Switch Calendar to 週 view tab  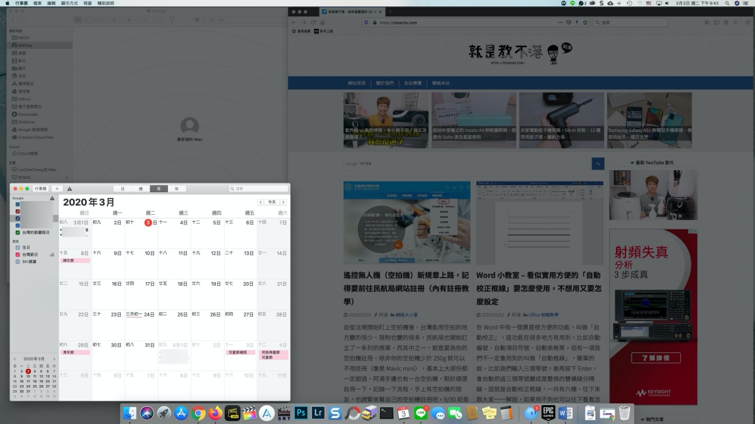click(x=140, y=188)
